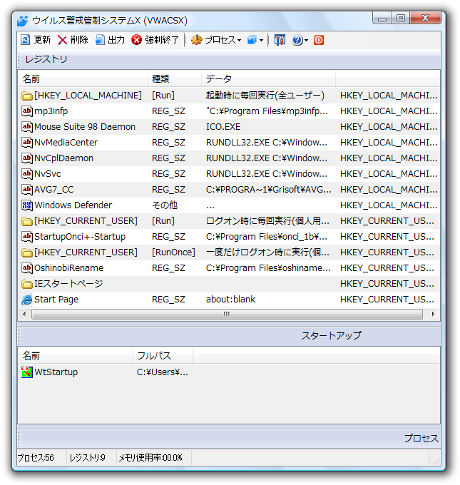Screen dimensions: 460x485
Task: Click the mp3infp string-value icon
Action: pos(27,111)
